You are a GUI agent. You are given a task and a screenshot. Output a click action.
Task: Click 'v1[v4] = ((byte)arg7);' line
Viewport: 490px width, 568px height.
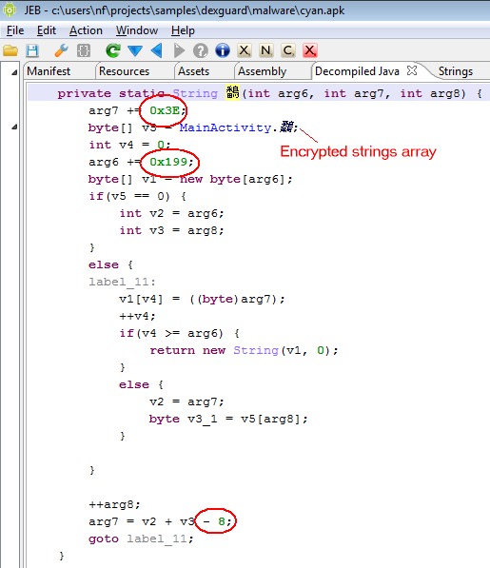[202, 299]
